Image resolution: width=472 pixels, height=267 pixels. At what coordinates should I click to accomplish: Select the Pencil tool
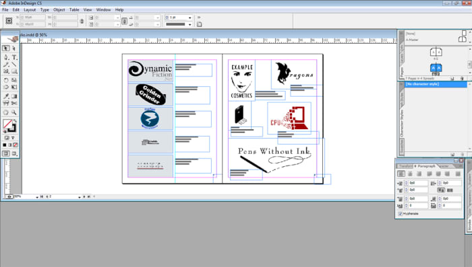point(6,65)
